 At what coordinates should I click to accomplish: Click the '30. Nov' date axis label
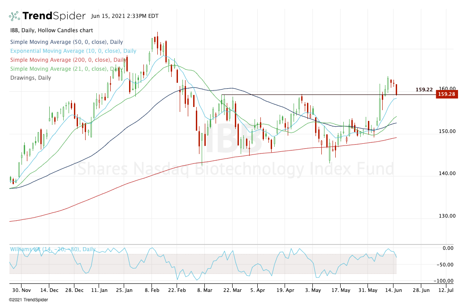pyautogui.click(x=22, y=290)
